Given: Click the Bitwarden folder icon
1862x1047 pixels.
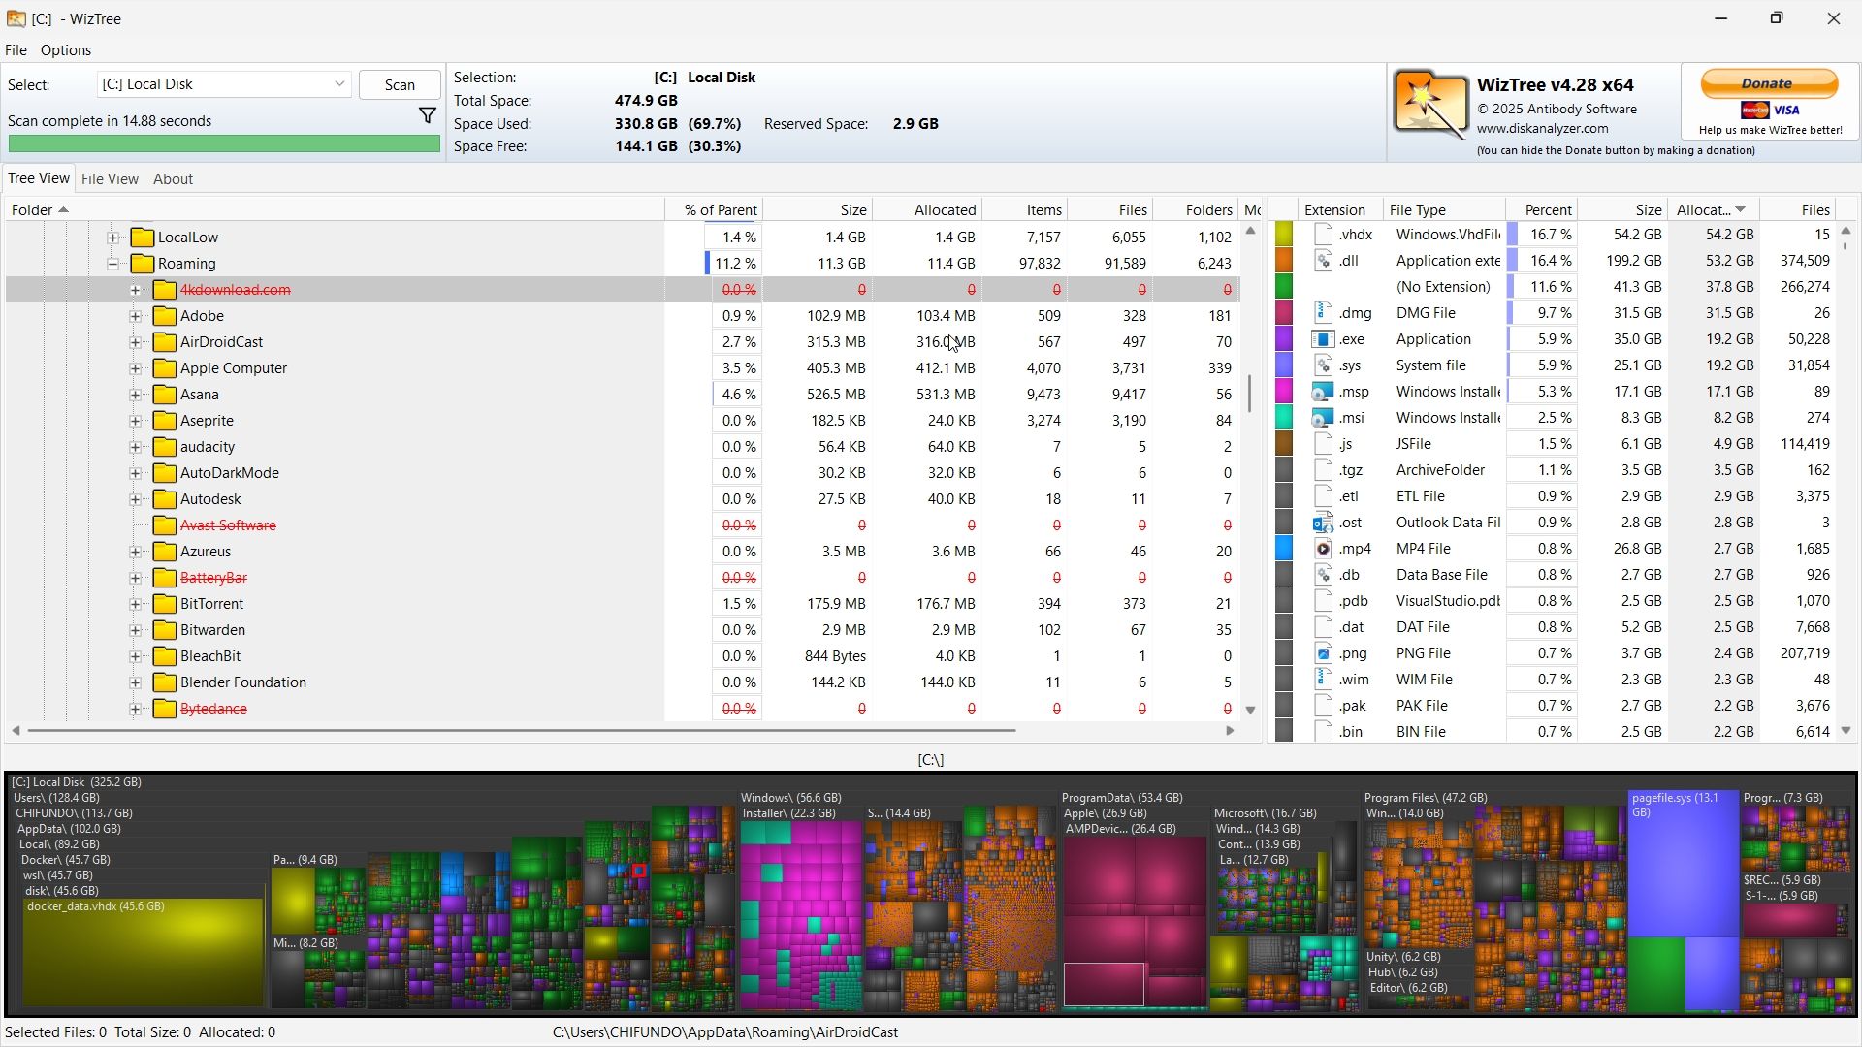Looking at the screenshot, I should 165,630.
